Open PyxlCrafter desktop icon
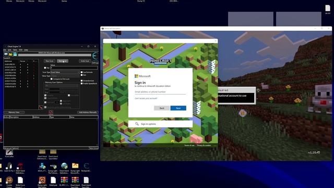Viewport: 334px width, 188px height. (x=9, y=153)
